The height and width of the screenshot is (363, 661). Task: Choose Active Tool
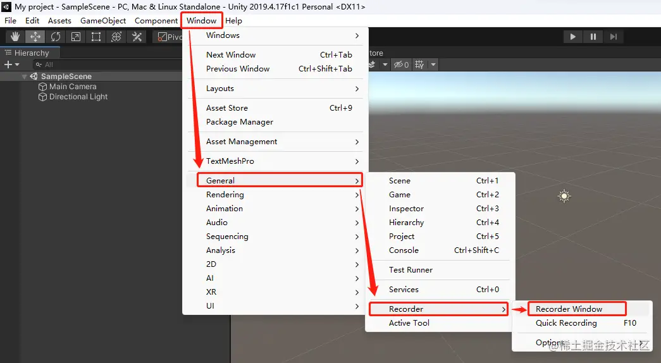440,323
